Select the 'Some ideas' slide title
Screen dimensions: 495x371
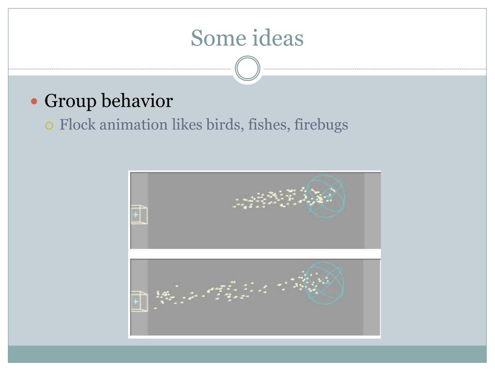[247, 38]
